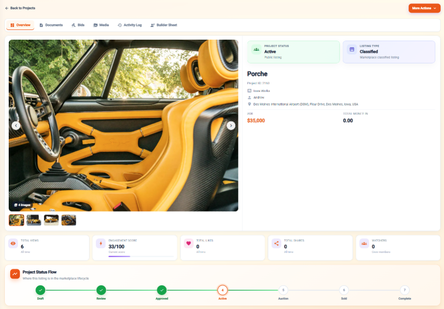Open the More Actions dropdown

(x=424, y=8)
